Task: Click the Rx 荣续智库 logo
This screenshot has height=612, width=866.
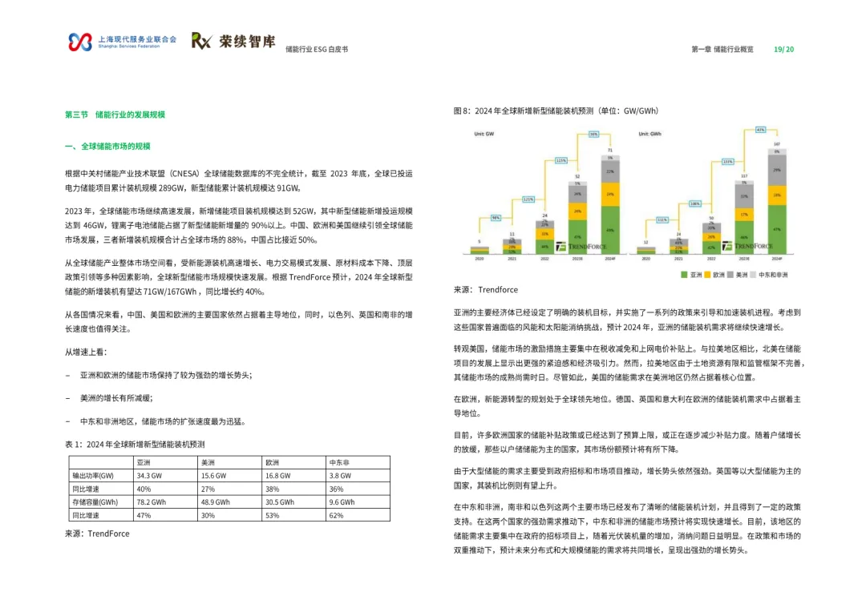Action: click(x=233, y=41)
